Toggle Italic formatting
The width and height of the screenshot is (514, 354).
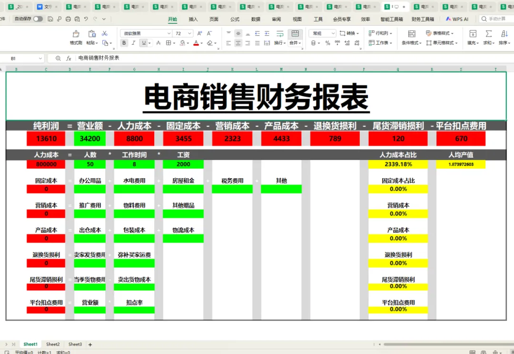[x=133, y=43]
